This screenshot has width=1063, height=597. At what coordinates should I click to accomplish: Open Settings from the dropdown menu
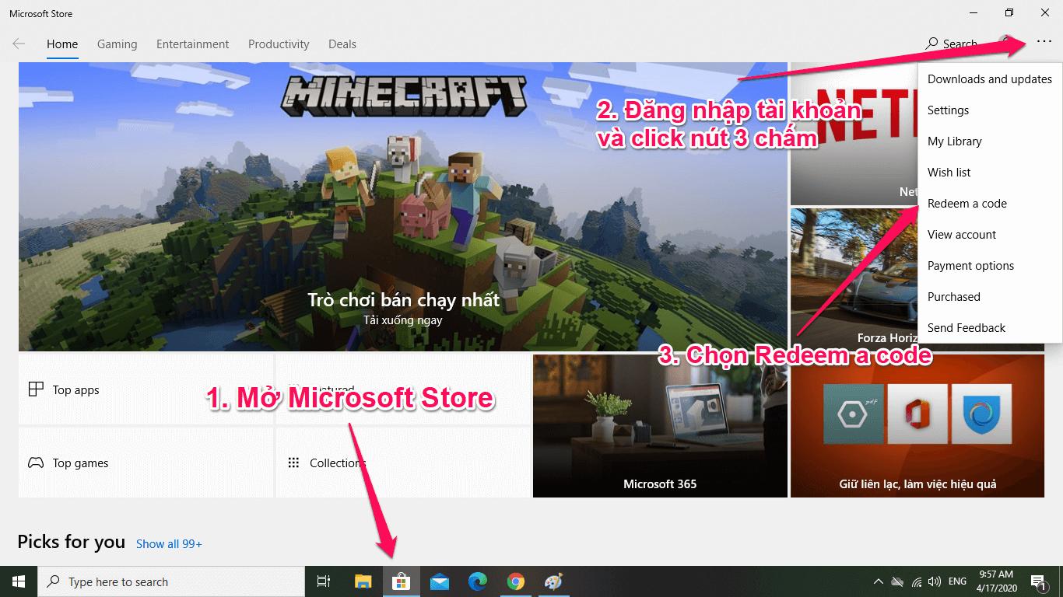coord(990,110)
